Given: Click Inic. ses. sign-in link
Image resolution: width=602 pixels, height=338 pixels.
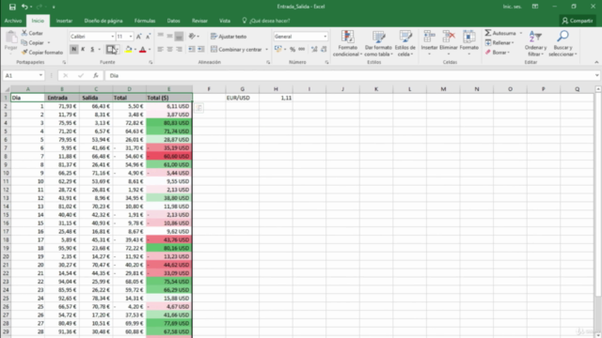Looking at the screenshot, I should 512,7.
